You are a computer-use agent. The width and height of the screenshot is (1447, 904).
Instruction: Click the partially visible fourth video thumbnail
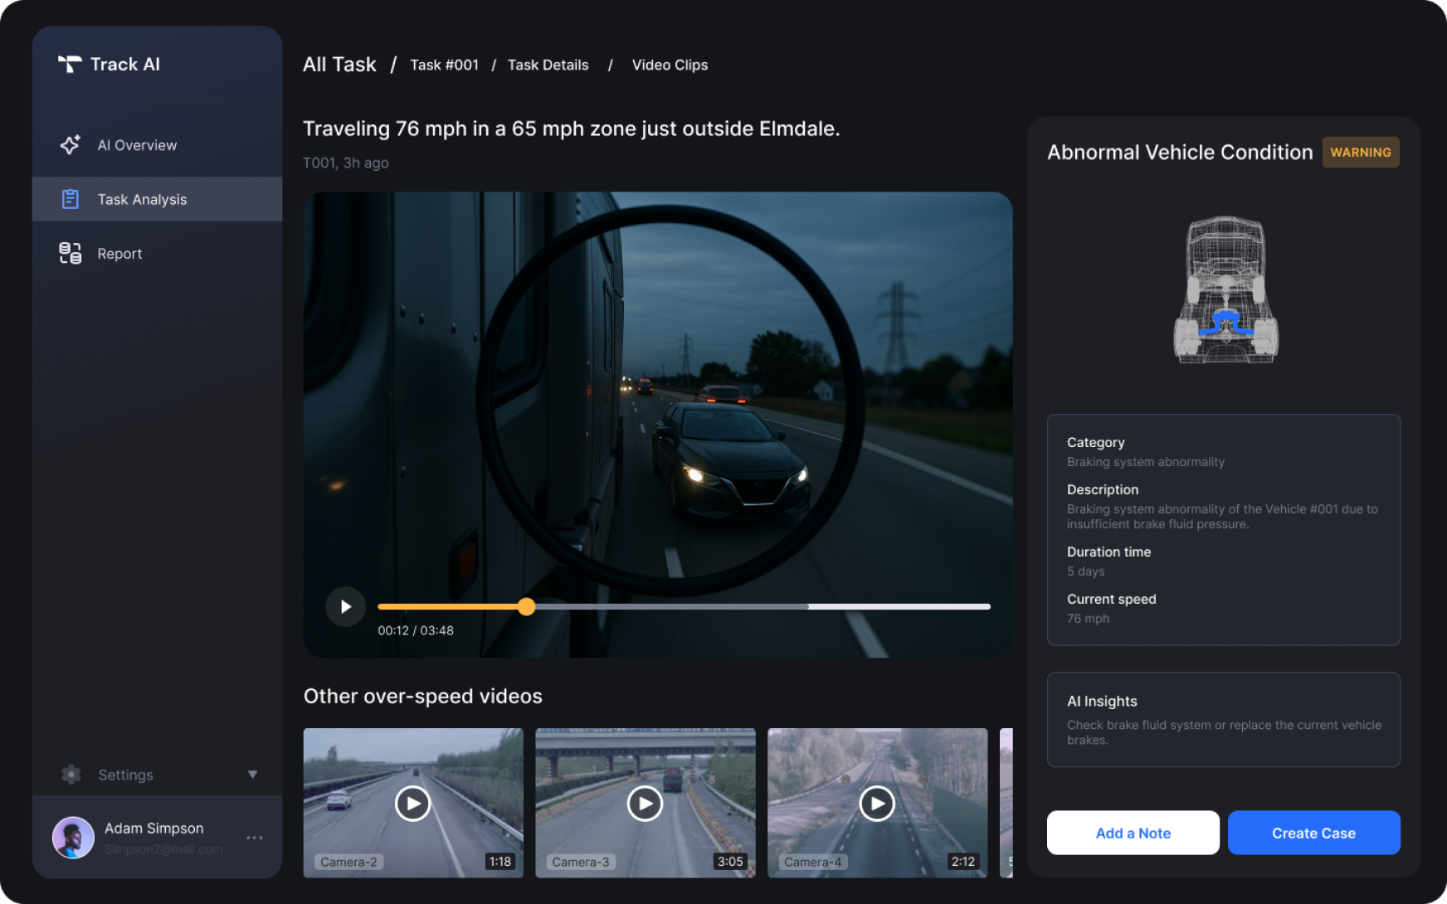[x=1006, y=803]
